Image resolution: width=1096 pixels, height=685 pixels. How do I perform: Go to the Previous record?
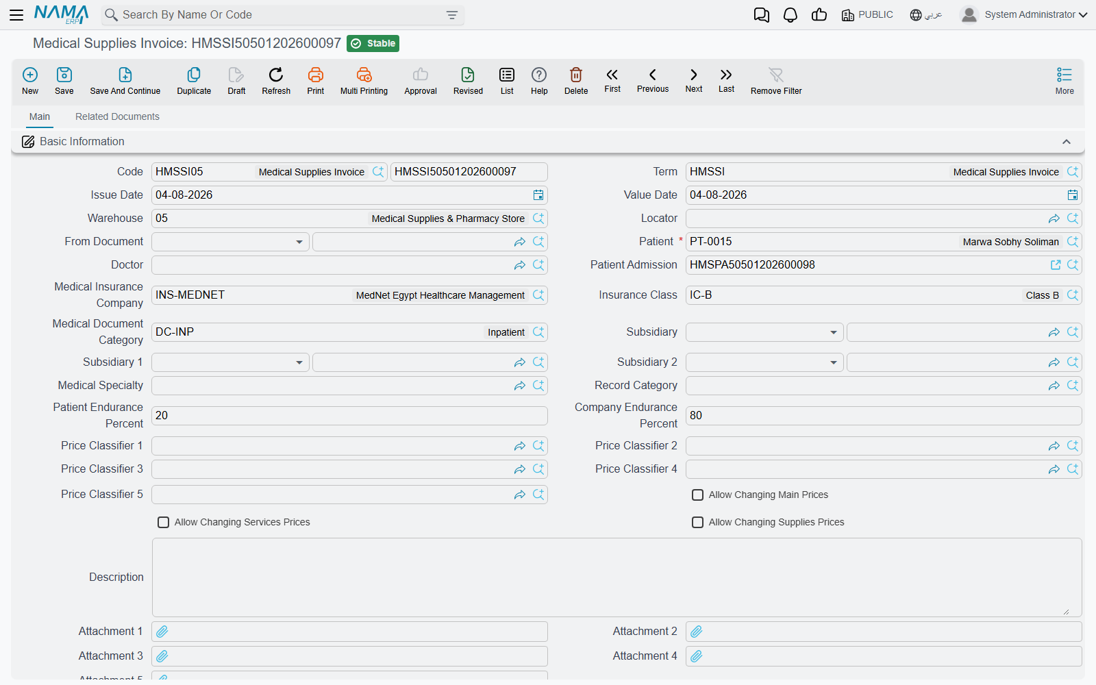click(653, 80)
